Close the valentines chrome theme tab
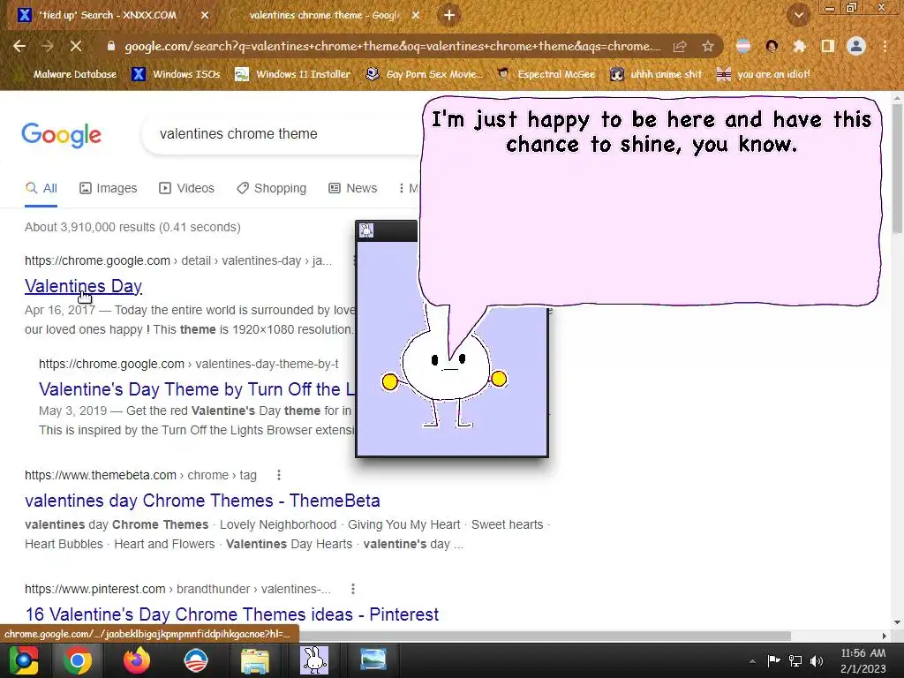Image resolution: width=904 pixels, height=678 pixels. [416, 15]
